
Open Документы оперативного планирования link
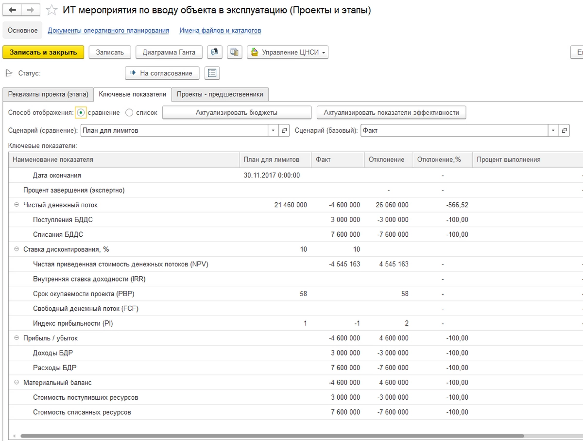click(x=108, y=31)
